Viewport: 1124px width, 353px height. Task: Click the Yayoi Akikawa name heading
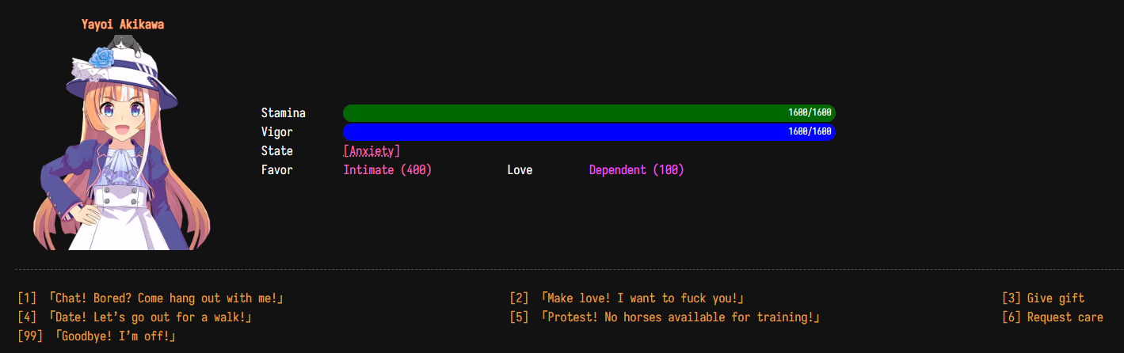pos(123,25)
